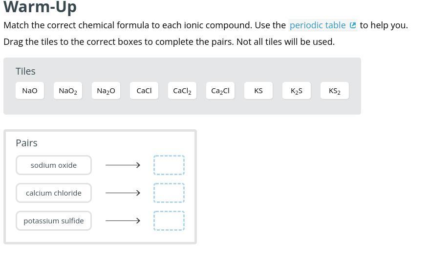Screen dimensions: 429x259
Task: Click the calcium chloride label box
Action: click(54, 193)
